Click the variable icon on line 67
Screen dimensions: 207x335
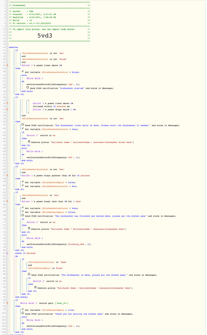coord(23,208)
